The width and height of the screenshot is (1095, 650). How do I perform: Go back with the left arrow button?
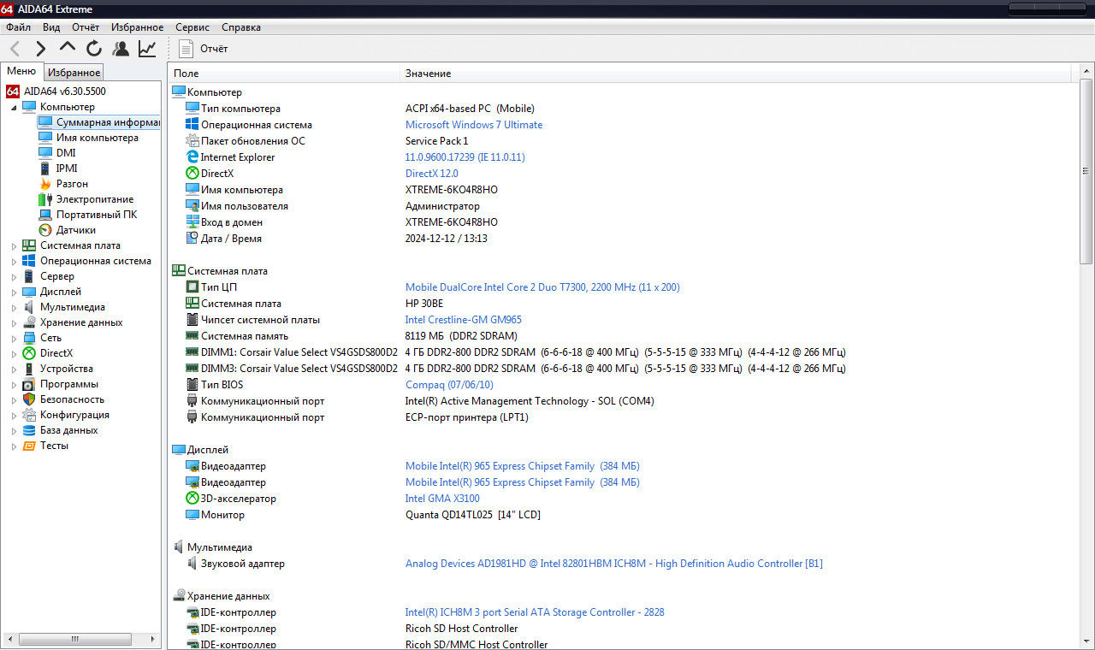[x=15, y=49]
